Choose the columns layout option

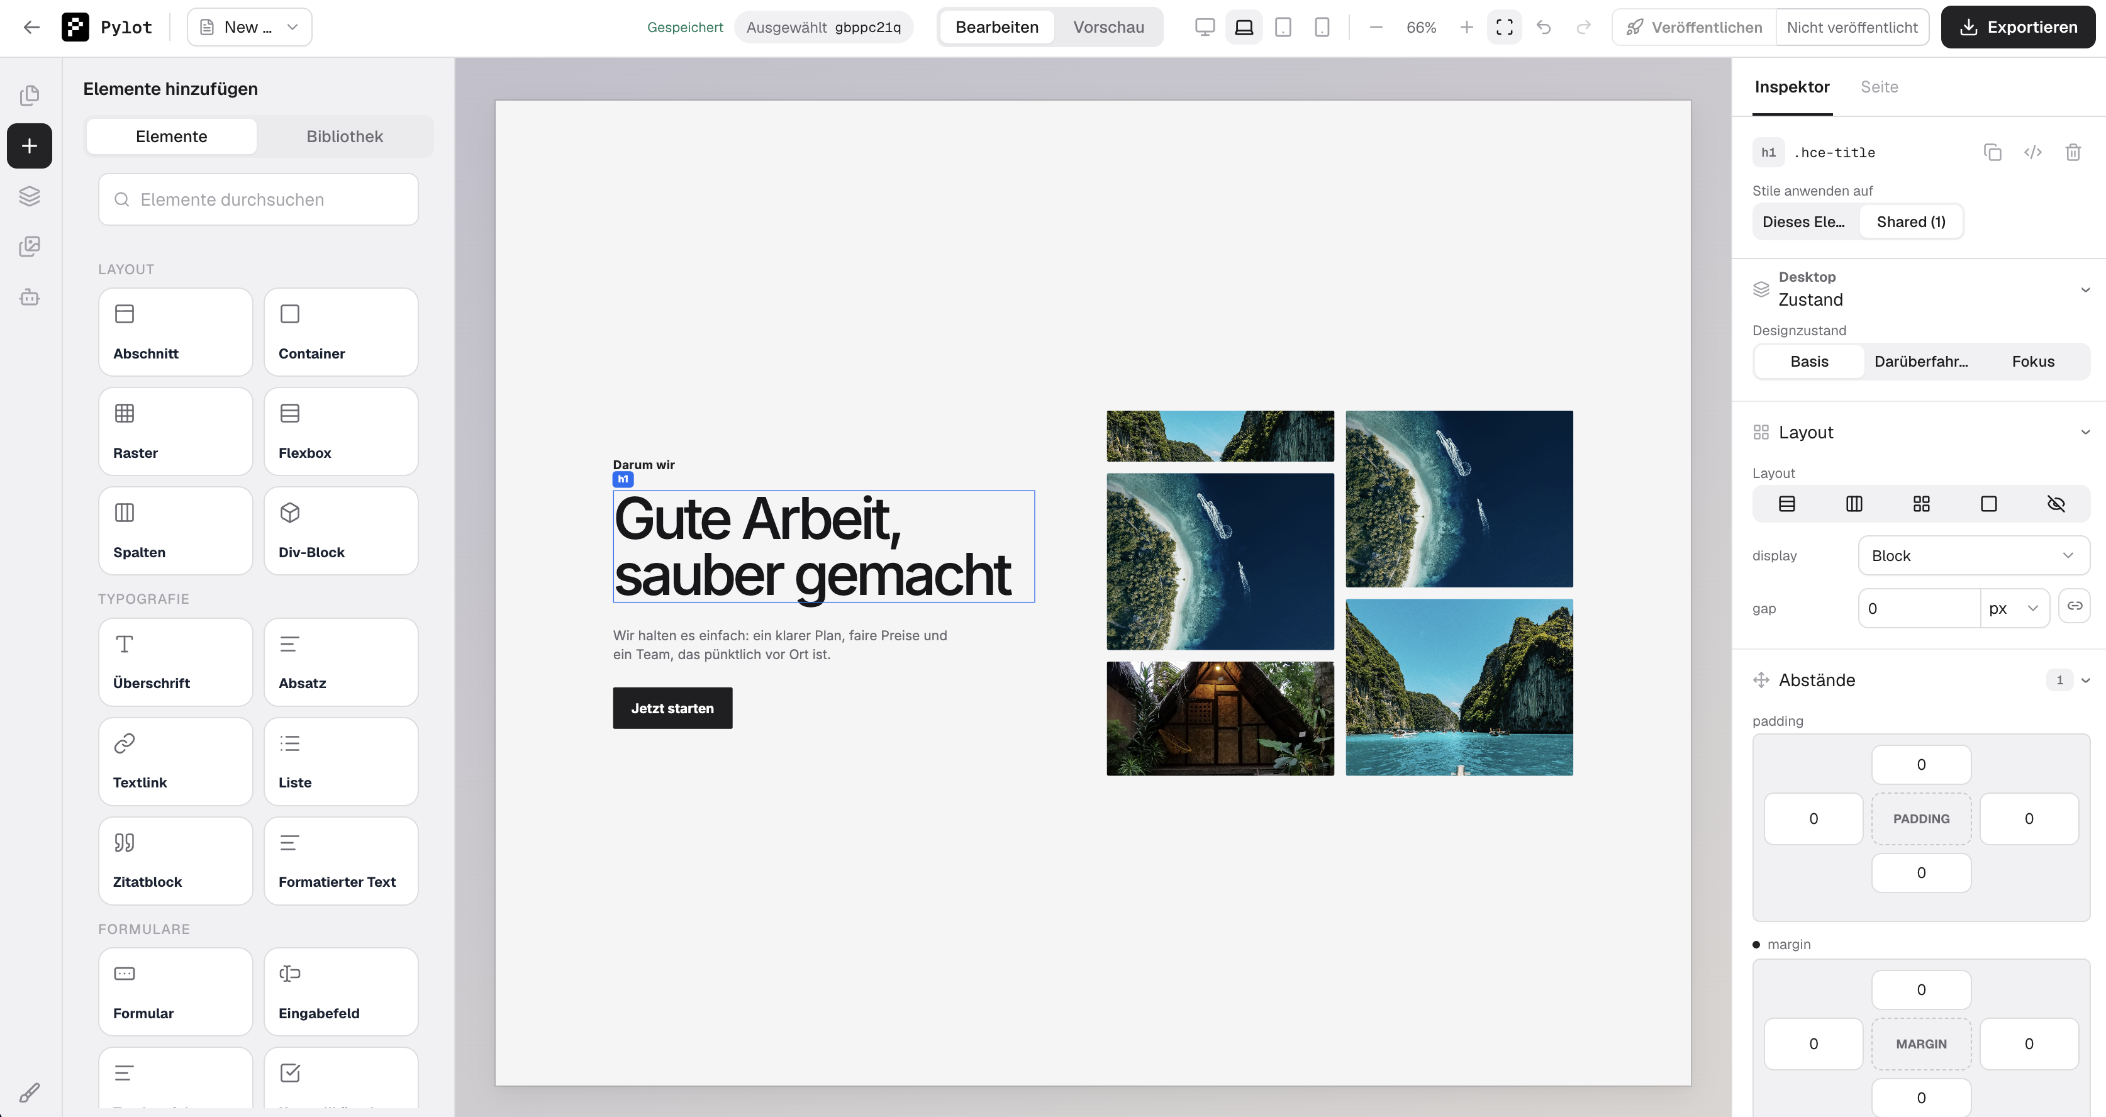(x=1854, y=504)
